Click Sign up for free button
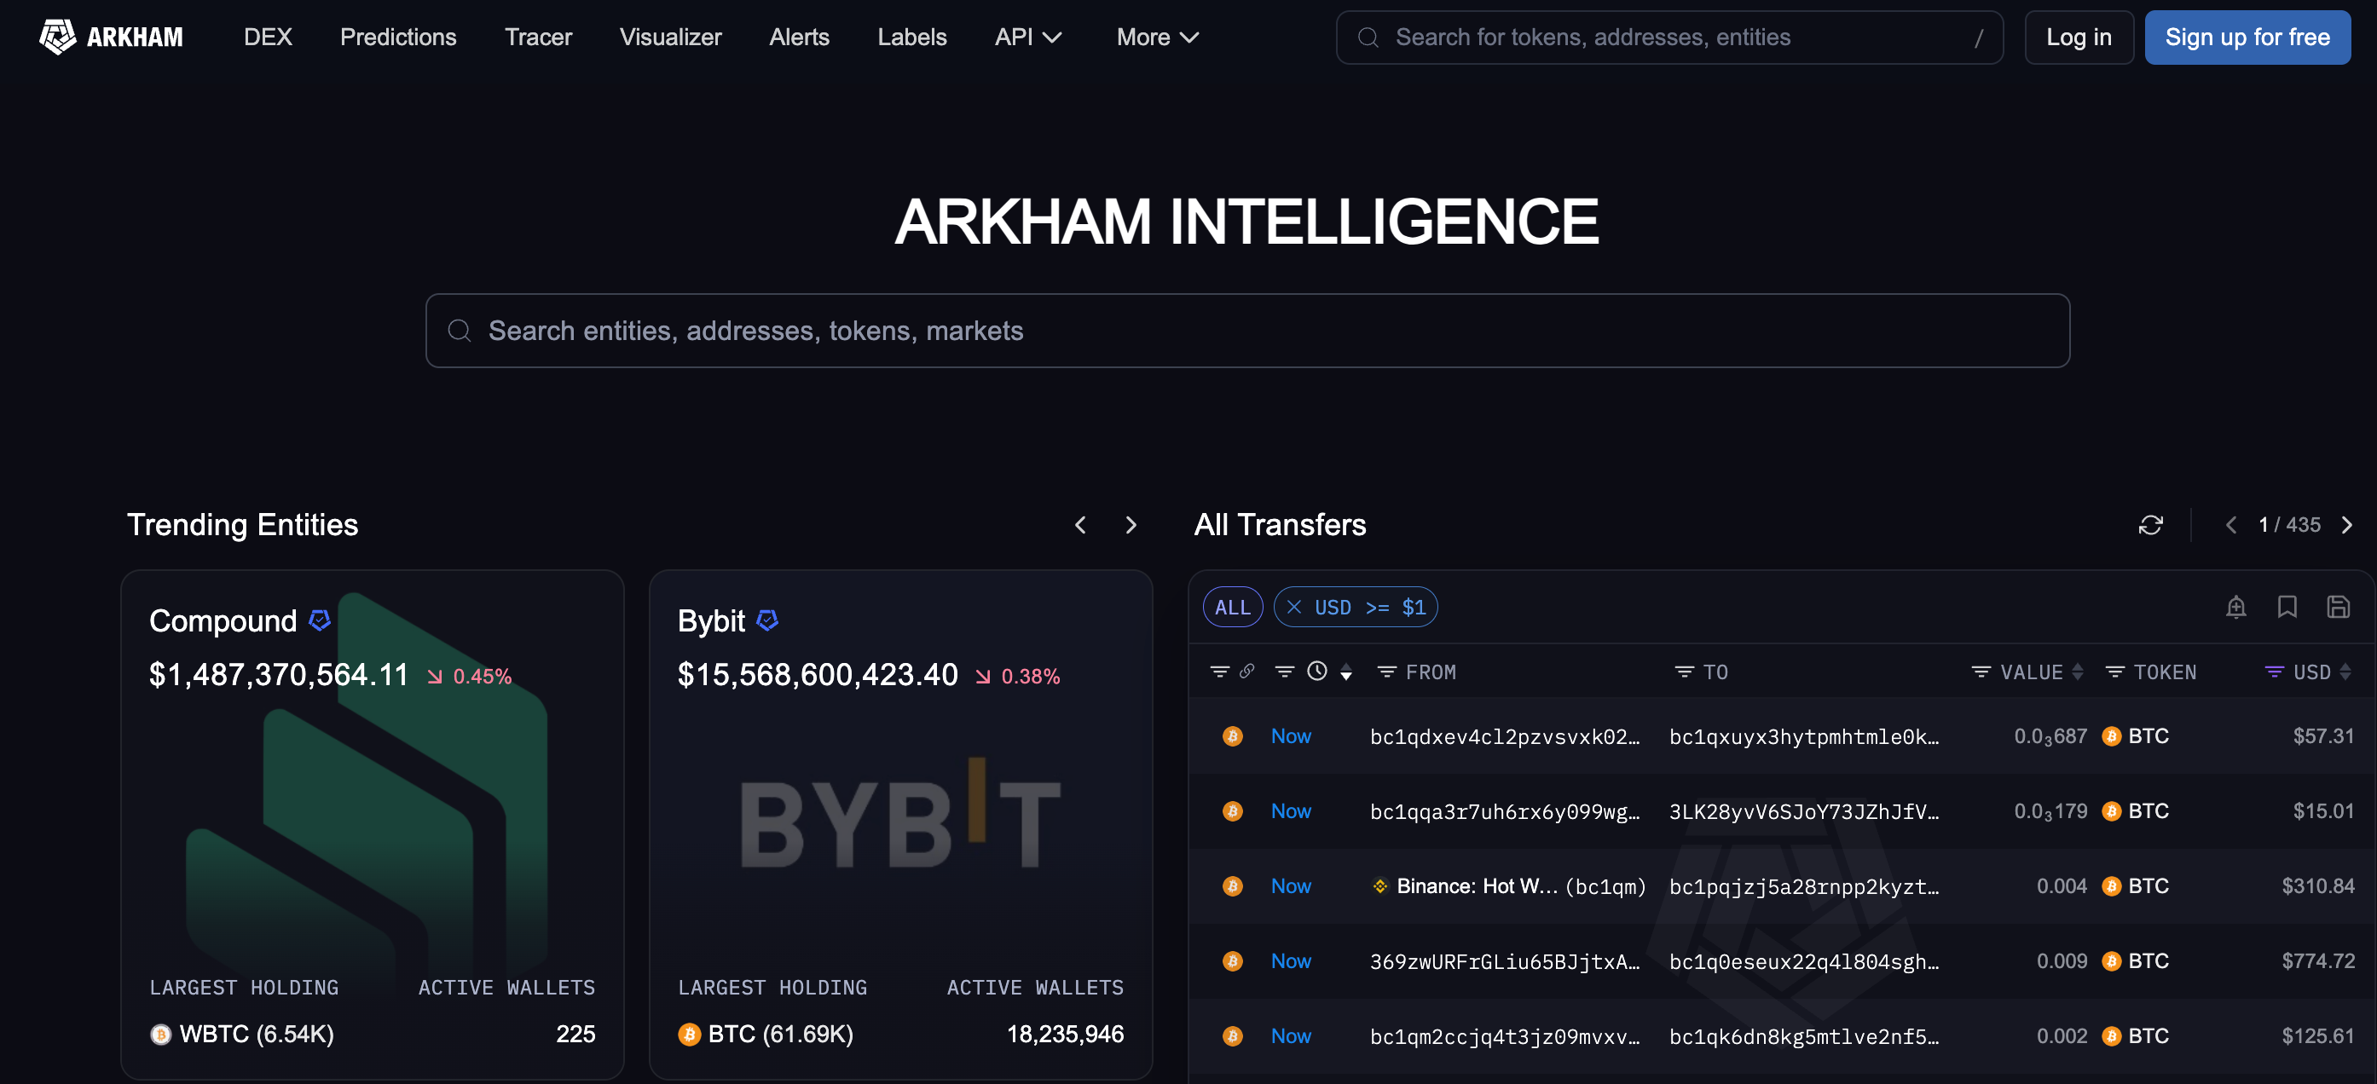 coord(2247,37)
